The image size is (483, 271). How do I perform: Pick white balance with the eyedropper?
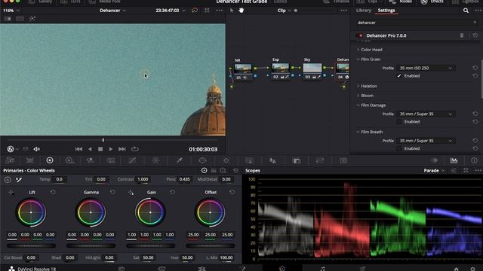click(x=19, y=180)
